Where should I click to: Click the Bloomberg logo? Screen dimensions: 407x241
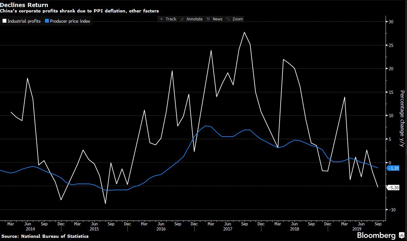click(376, 236)
